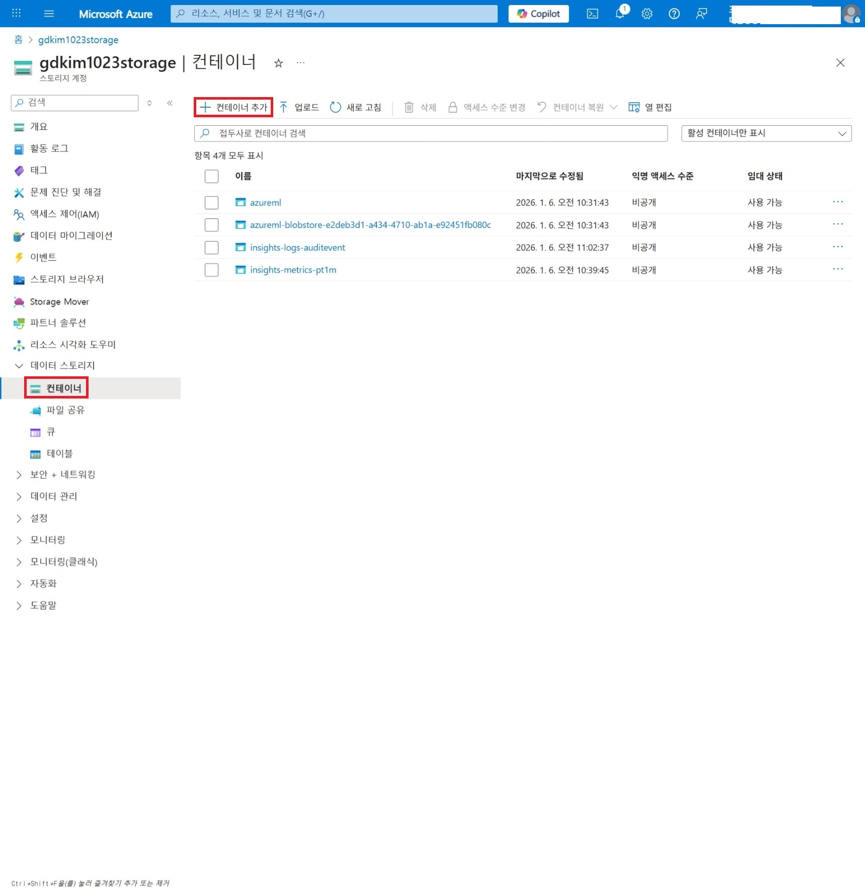
Task: Click 액세스 수준 변경 lock button
Action: point(487,107)
